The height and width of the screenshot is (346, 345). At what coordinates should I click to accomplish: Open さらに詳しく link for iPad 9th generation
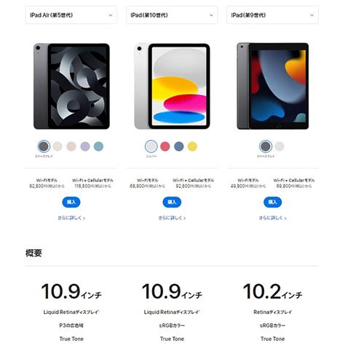pyautogui.click(x=273, y=218)
